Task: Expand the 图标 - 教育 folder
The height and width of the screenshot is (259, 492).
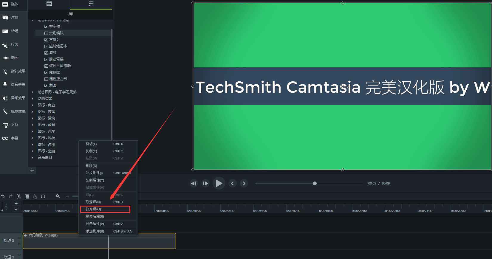Action: coord(33,125)
